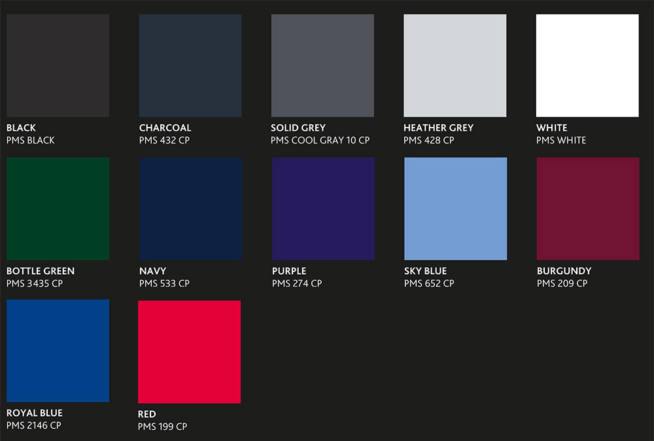654x441 pixels.
Task: Select the Royal Blue swatch
Action: click(58, 351)
